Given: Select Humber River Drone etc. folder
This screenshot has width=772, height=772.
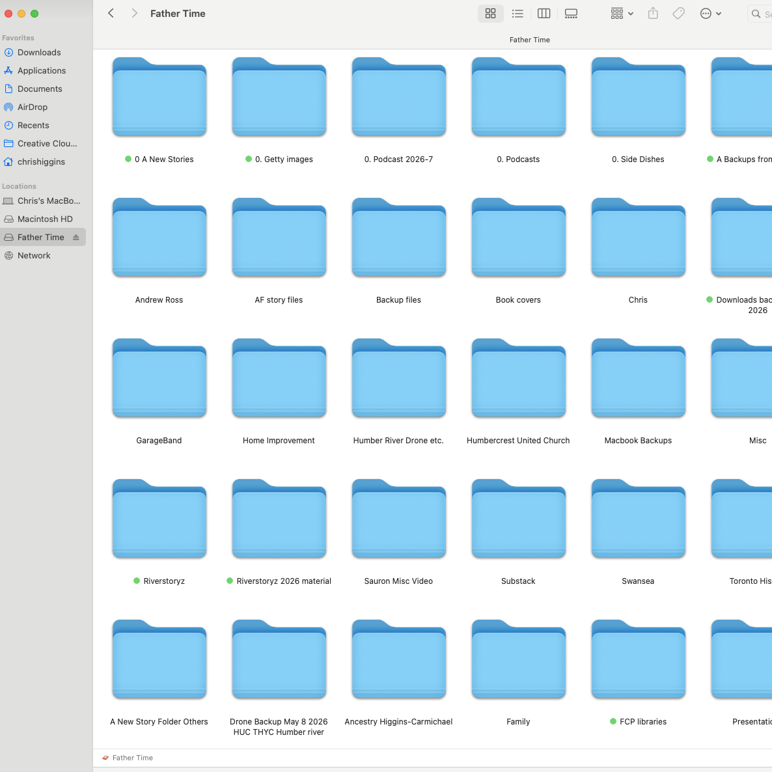Looking at the screenshot, I should click(x=398, y=378).
